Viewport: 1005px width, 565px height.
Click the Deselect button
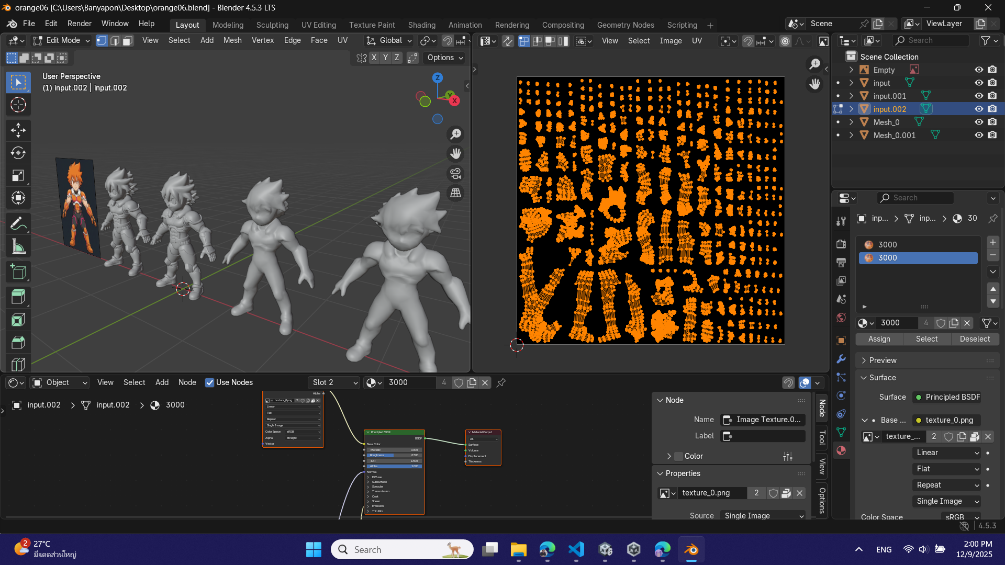point(974,339)
